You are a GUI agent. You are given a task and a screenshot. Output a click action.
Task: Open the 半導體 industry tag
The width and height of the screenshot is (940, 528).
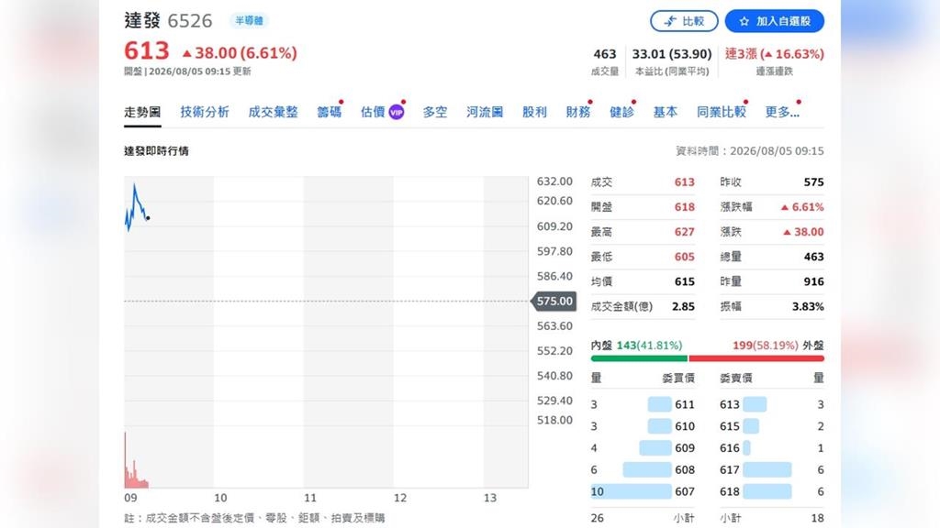tap(249, 20)
